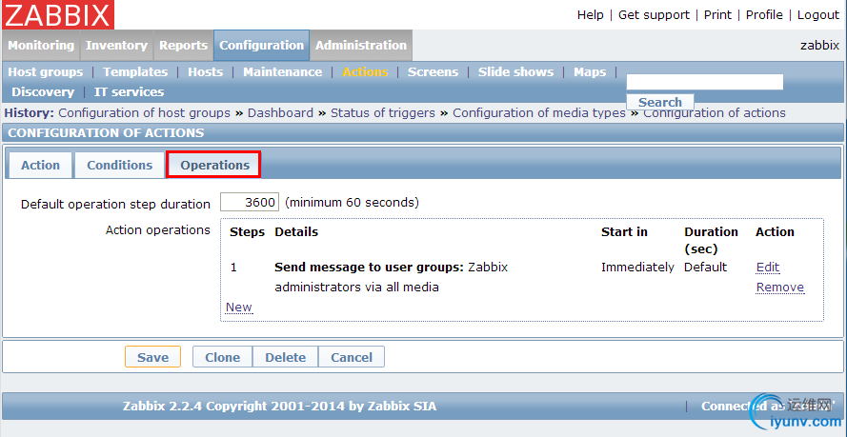This screenshot has width=847, height=437.
Task: Log out via Logout link
Action: click(817, 15)
